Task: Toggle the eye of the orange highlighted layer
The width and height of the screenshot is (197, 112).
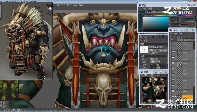Action: point(173,96)
